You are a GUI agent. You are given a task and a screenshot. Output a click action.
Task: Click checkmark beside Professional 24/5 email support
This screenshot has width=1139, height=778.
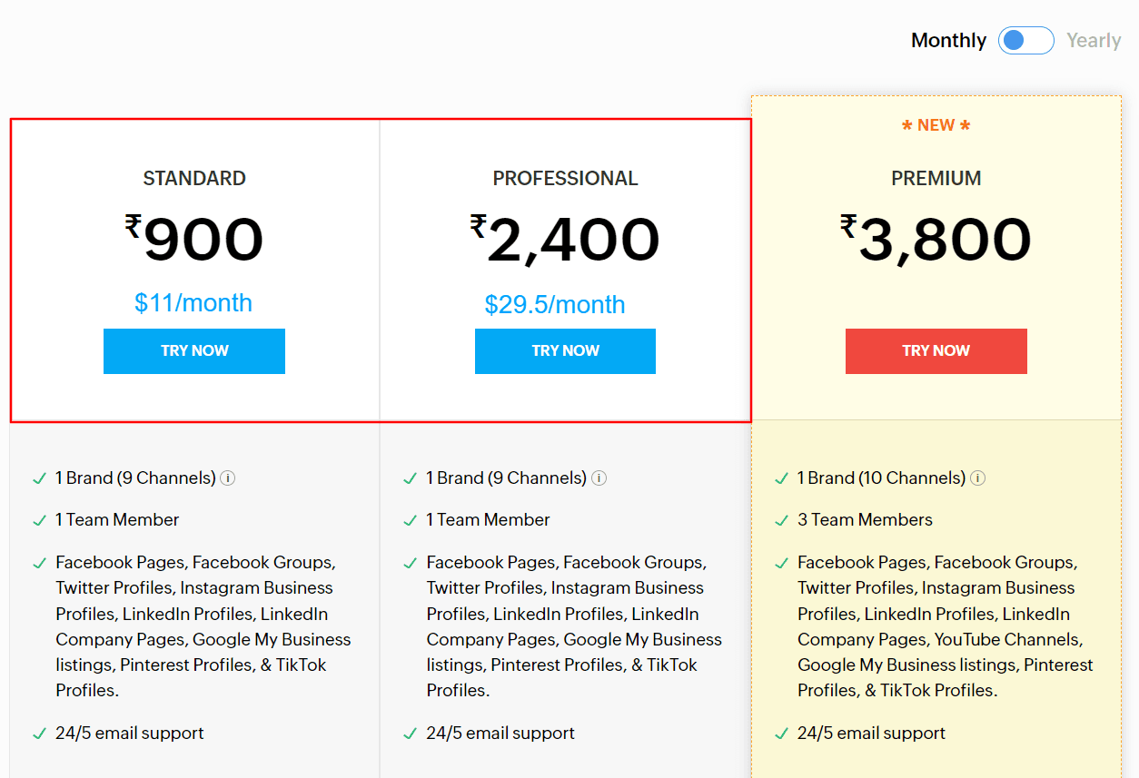(411, 733)
